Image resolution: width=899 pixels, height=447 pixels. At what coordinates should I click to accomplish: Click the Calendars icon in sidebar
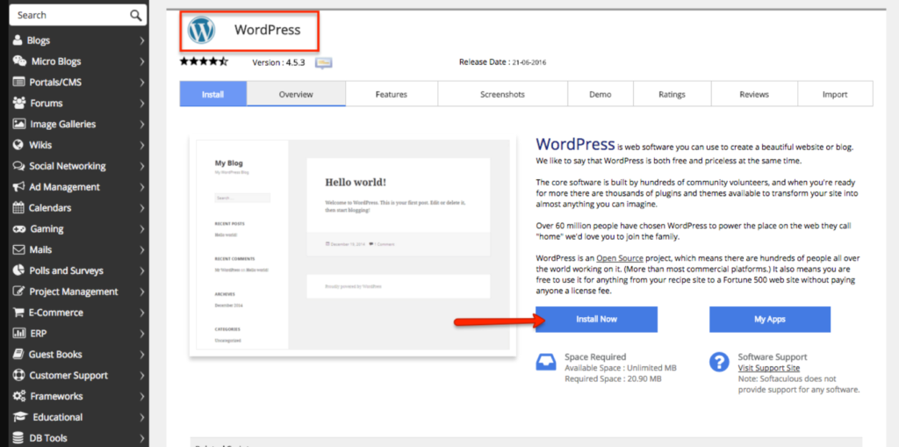coord(18,208)
